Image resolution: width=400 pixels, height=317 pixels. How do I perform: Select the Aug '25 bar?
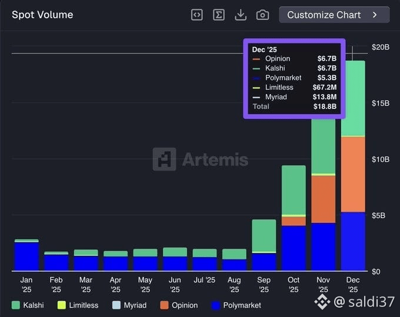click(x=234, y=259)
